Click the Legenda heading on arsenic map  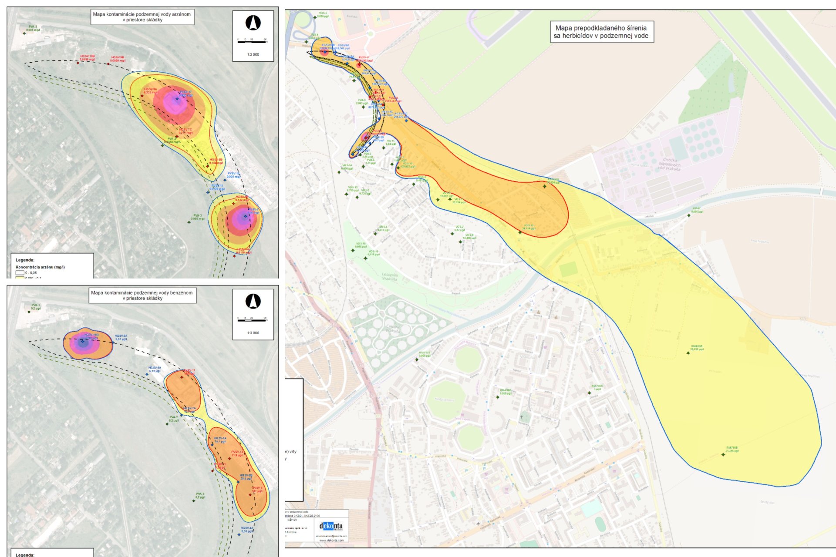(25, 260)
